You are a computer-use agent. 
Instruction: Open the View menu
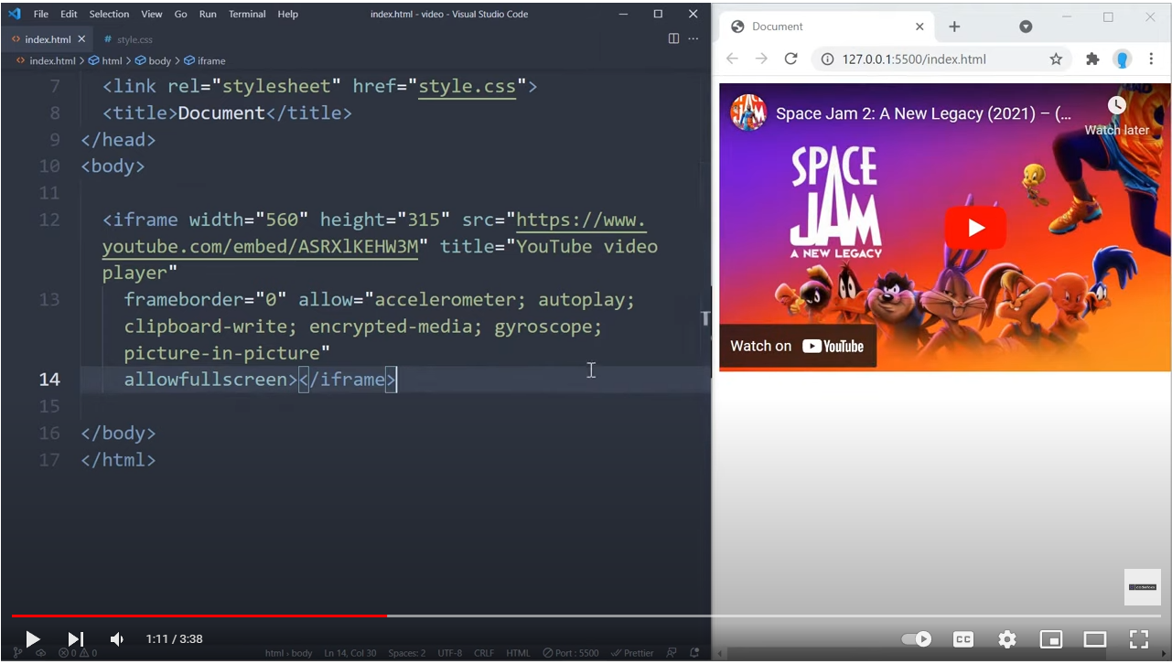point(152,14)
